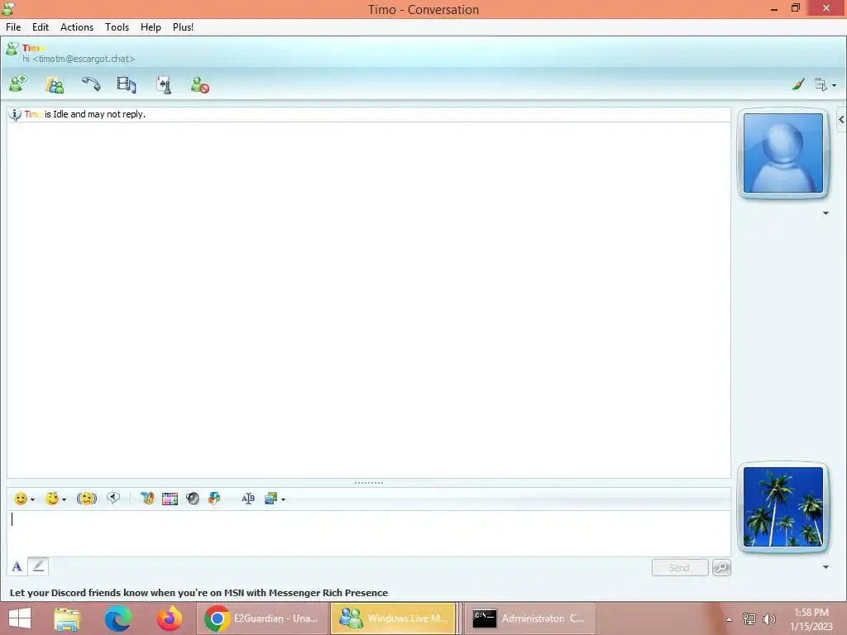Open the File menu
Screen dimensions: 847x635
pyautogui.click(x=13, y=27)
